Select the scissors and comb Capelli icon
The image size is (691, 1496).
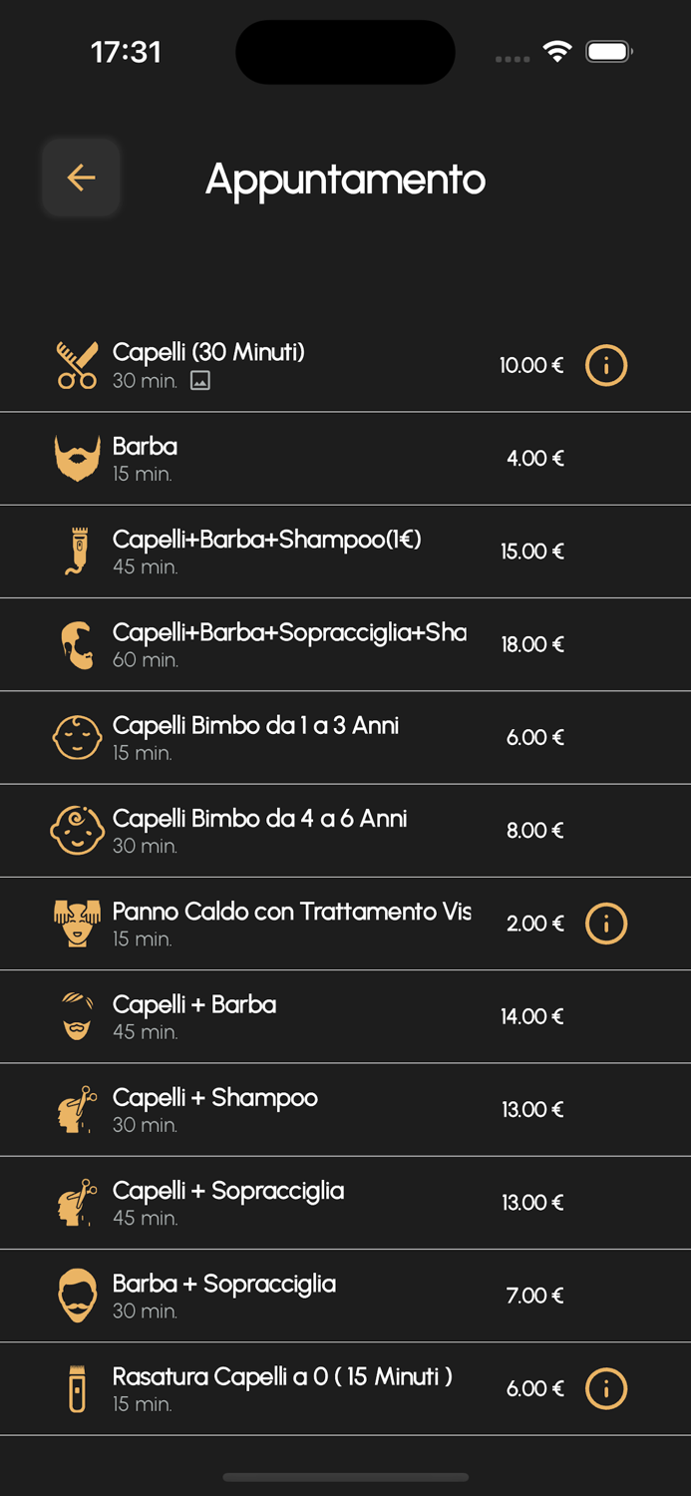pos(77,365)
